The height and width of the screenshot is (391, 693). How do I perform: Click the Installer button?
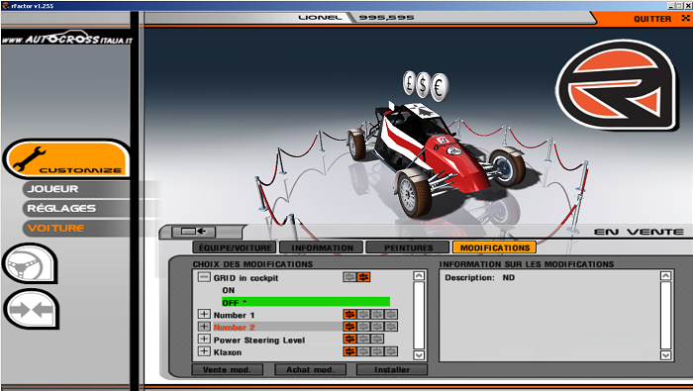coord(392,369)
